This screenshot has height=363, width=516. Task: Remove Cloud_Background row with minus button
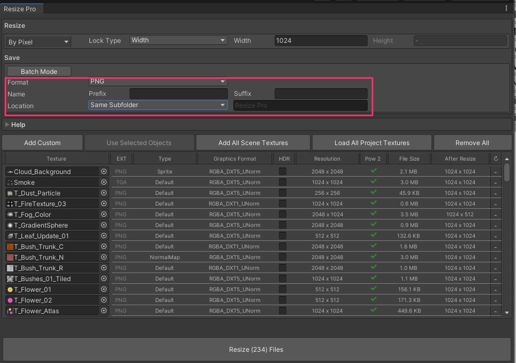[x=496, y=172]
